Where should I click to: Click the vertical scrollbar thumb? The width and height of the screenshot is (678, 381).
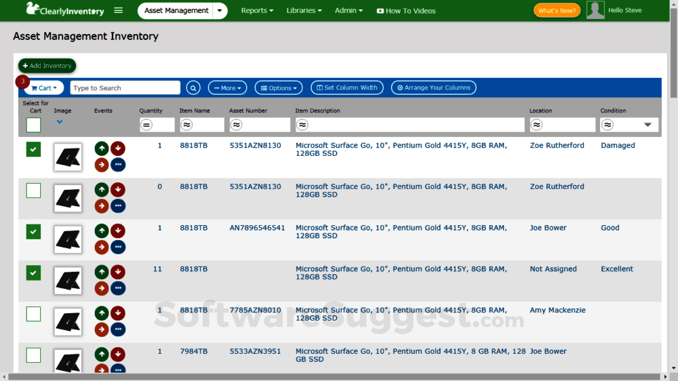pos(674,52)
